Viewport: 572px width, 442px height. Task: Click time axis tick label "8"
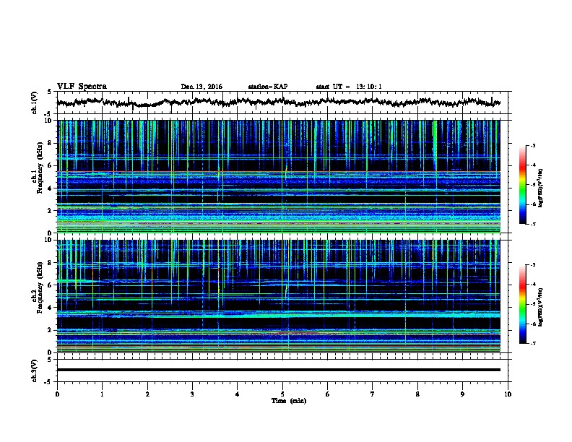[x=417, y=394]
